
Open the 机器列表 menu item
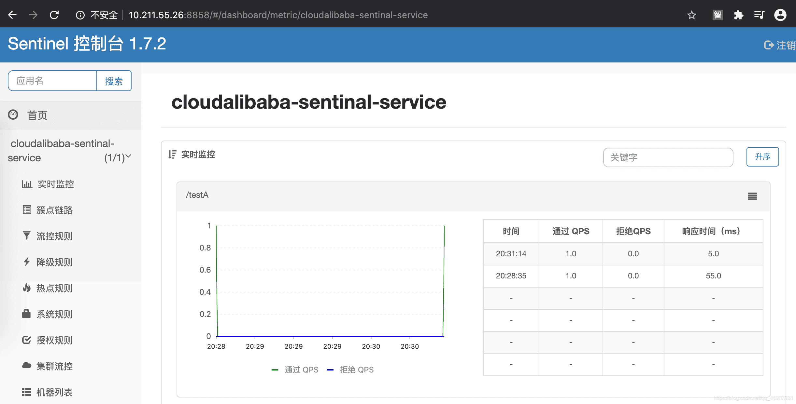[x=55, y=392]
